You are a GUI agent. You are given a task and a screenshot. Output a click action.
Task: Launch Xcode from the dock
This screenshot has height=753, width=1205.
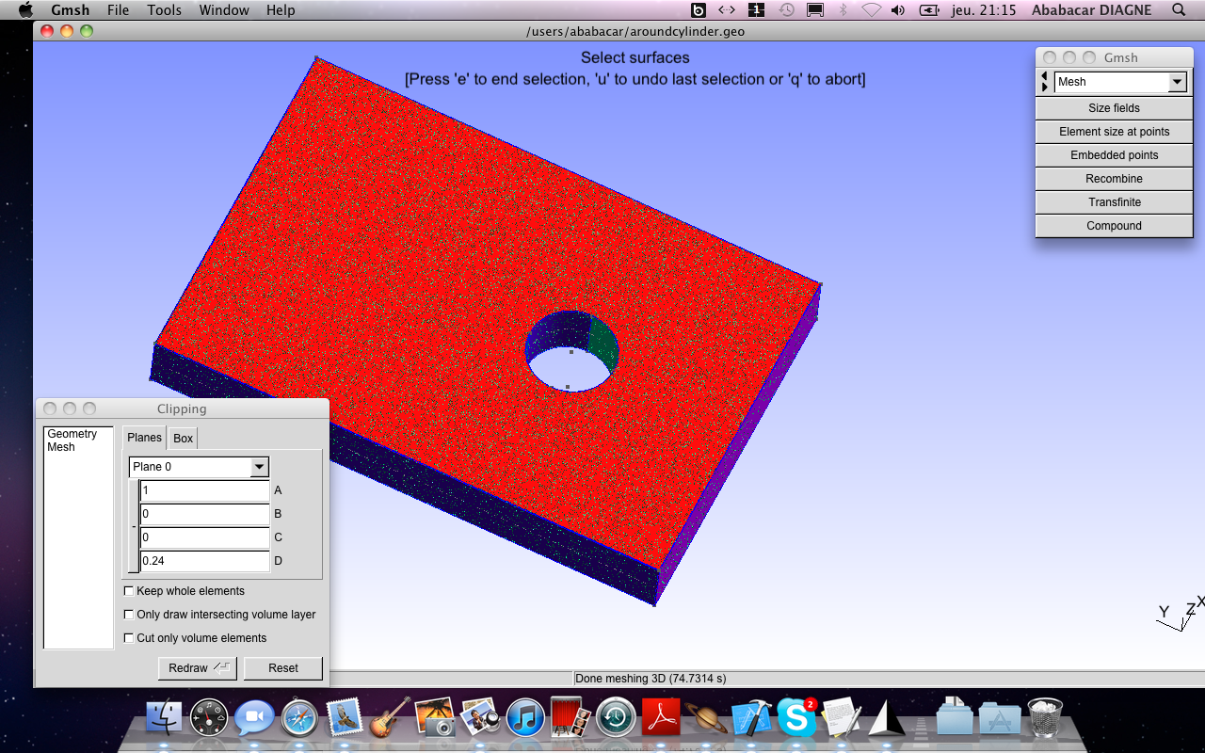(751, 718)
